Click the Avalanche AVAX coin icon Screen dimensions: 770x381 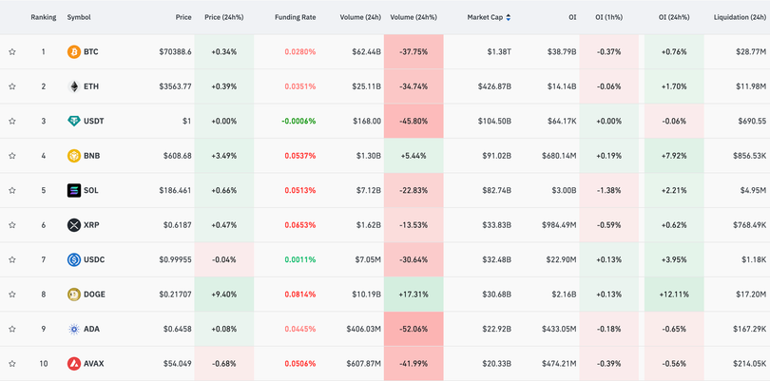tap(74, 364)
